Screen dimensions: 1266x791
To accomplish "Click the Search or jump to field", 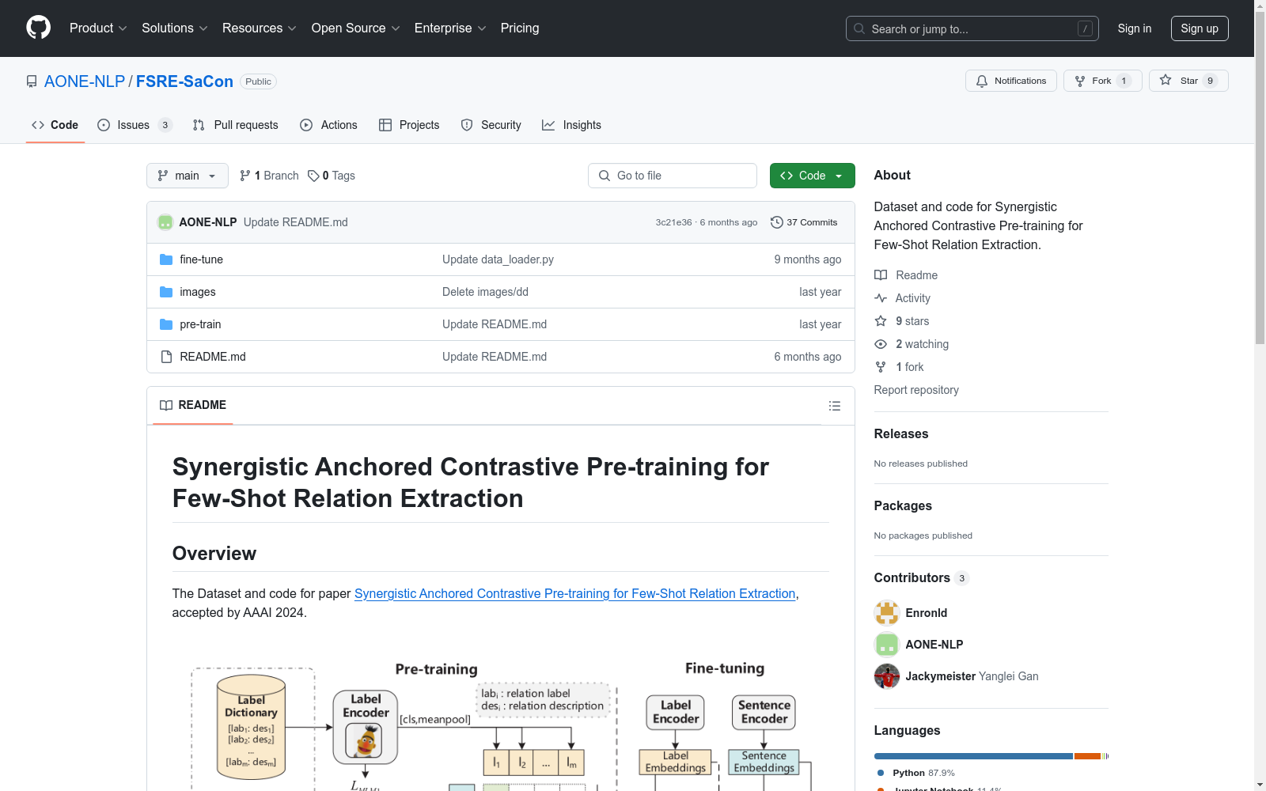I will [972, 28].
